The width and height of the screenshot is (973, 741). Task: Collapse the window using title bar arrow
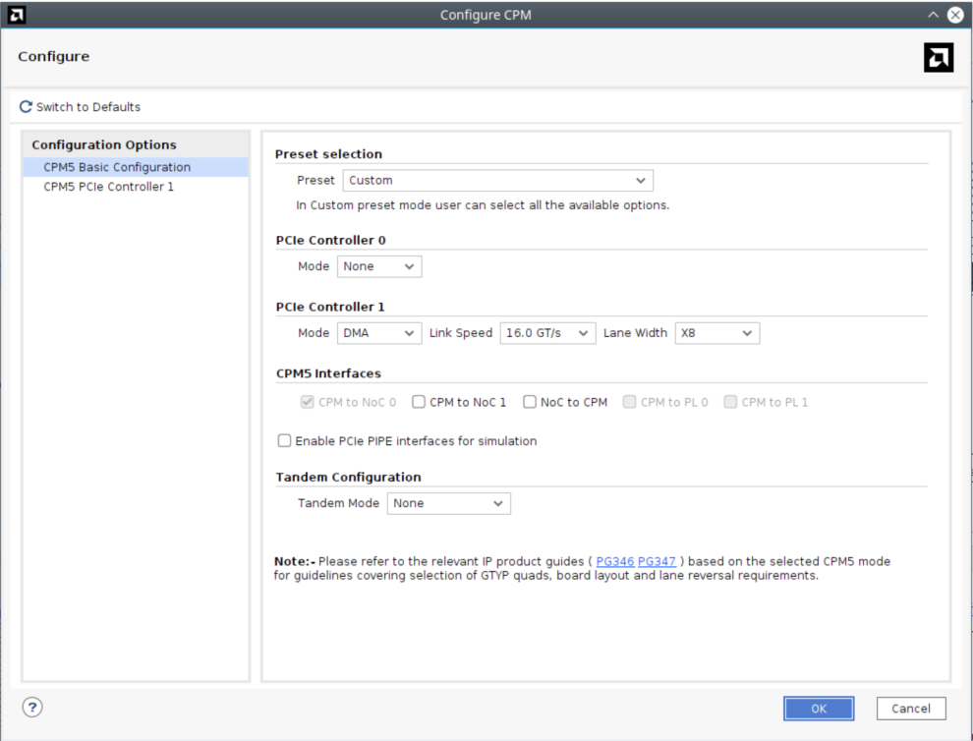click(x=933, y=15)
